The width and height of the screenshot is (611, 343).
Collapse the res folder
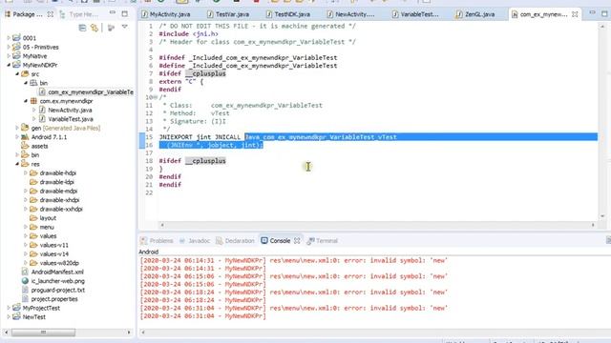(x=17, y=164)
